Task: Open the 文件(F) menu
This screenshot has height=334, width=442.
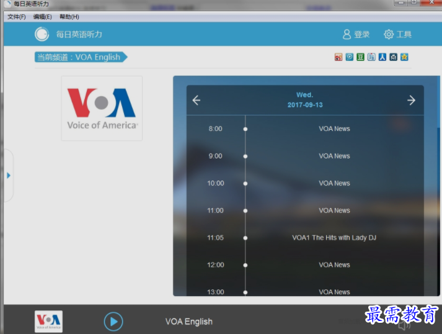Action: coord(16,17)
